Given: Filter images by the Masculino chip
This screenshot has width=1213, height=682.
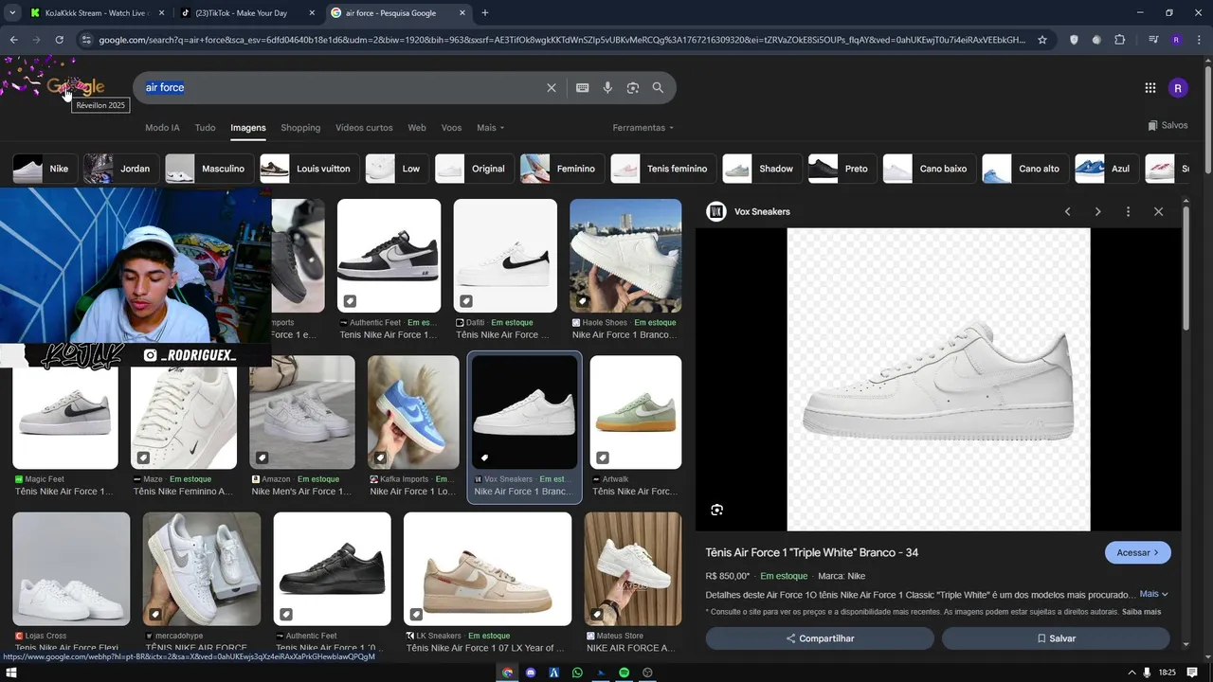Looking at the screenshot, I should pyautogui.click(x=208, y=169).
